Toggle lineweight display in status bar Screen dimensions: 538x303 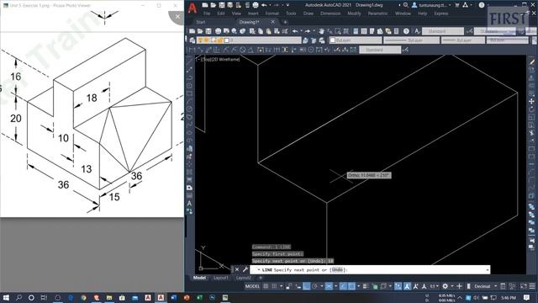365,286
